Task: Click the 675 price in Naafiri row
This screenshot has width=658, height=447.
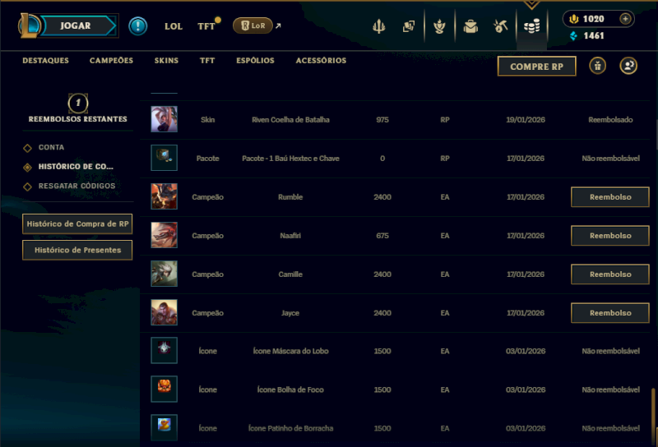Action: click(382, 236)
